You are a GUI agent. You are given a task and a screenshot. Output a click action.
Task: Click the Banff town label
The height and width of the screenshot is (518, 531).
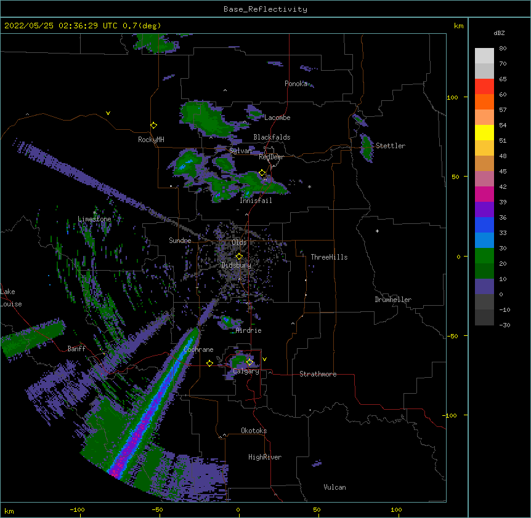point(76,349)
